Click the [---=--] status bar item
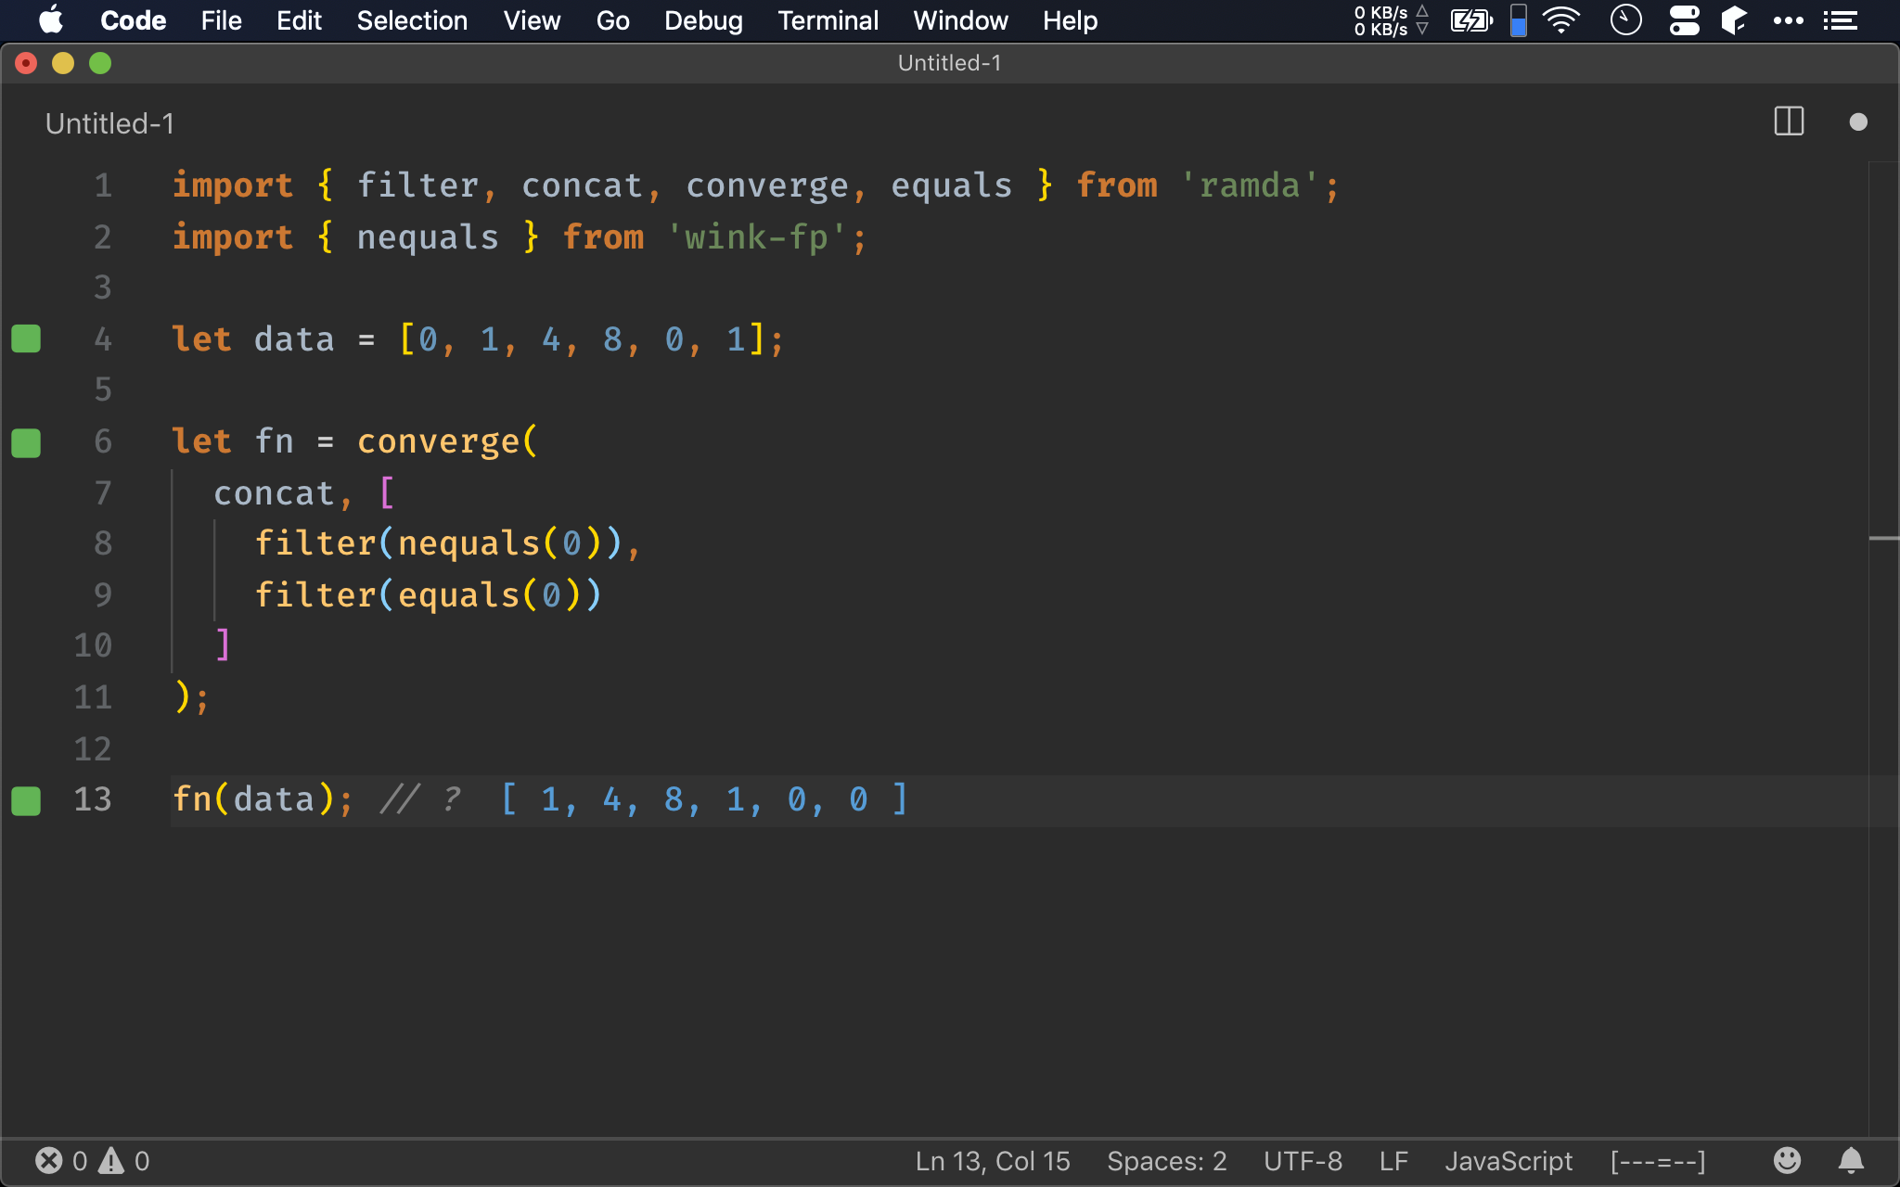This screenshot has height=1187, width=1900. (x=1658, y=1161)
